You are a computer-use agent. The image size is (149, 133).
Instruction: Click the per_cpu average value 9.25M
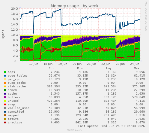(x=112, y=79)
